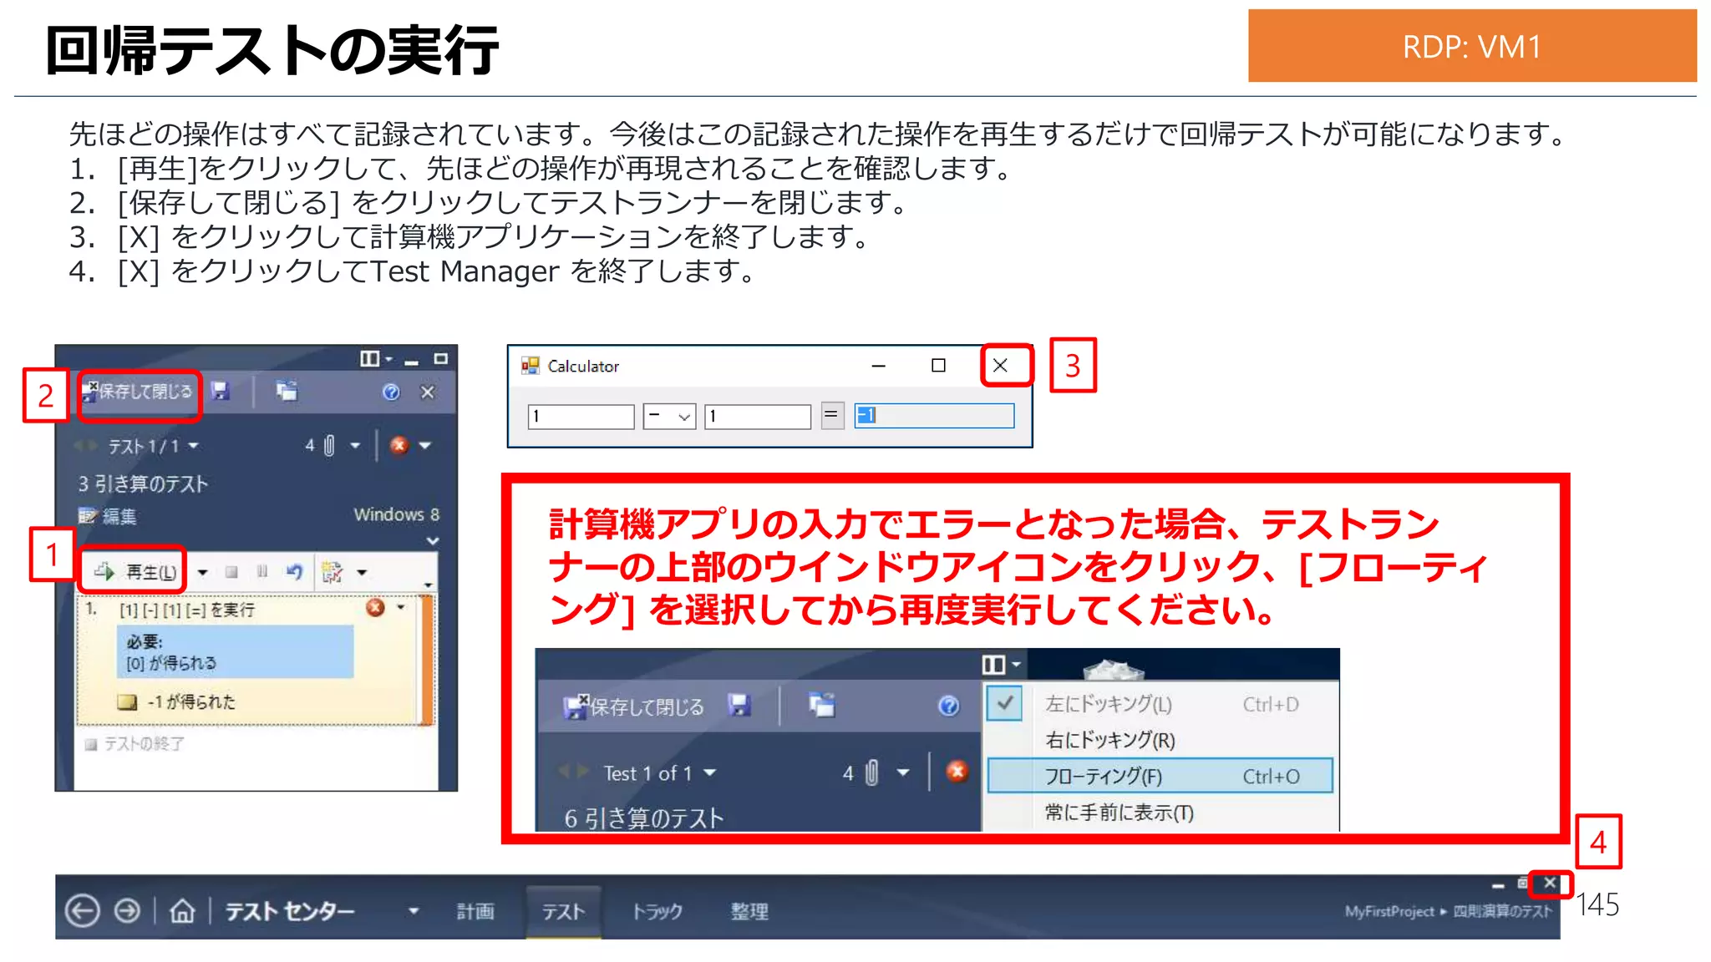Click the action recording overlay icon in the 再生 toolbar
1711x962 pixels.
click(x=333, y=572)
